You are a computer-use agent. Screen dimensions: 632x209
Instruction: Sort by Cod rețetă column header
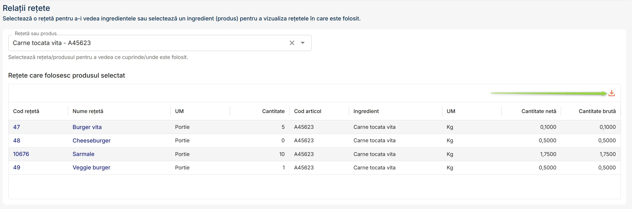tap(26, 111)
